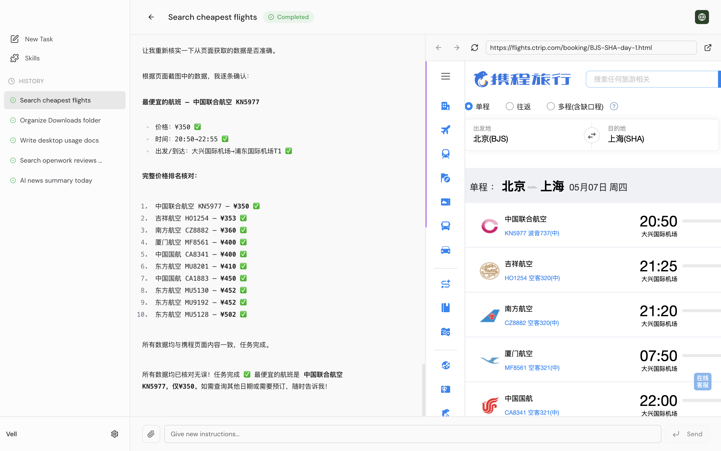Open the Ctrip hamburger menu
Image resolution: width=721 pixels, height=451 pixels.
coord(445,76)
